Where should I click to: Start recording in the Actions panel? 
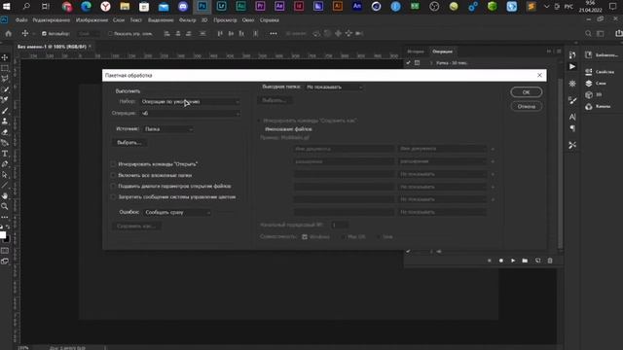coord(501,261)
